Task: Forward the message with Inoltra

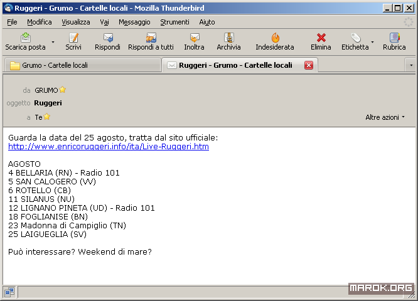Action: (x=194, y=38)
